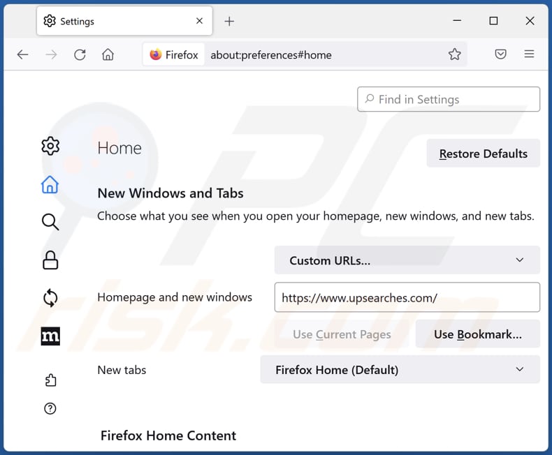Expand the Custom URLs dropdown
Viewport: 552px width, 455px height.
[x=407, y=260]
